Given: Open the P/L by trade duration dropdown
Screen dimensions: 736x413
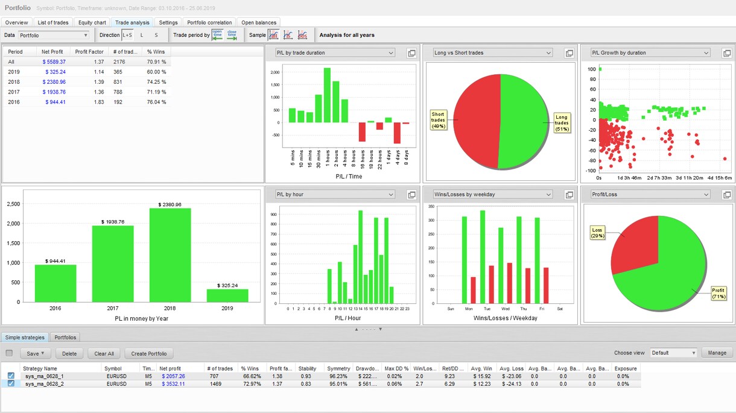Looking at the screenshot, I should 335,53.
